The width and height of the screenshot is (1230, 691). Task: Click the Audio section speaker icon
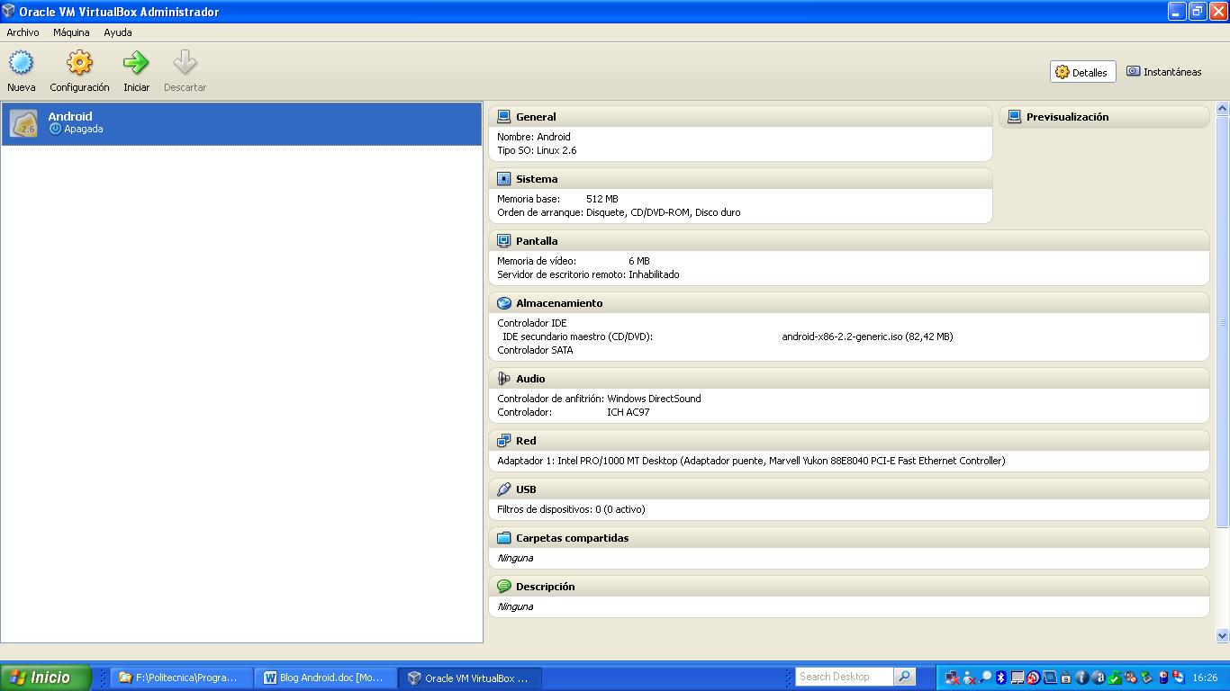coord(504,379)
